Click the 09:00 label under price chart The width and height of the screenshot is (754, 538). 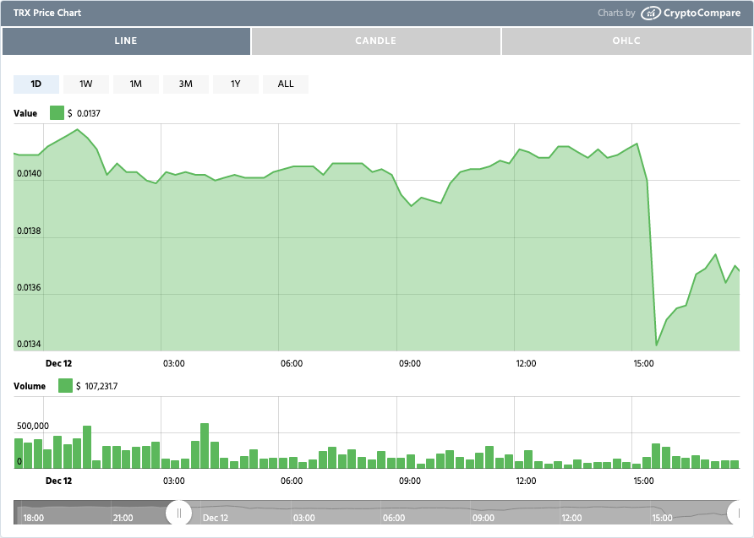coord(410,364)
